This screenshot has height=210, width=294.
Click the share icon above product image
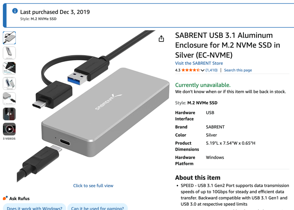click(161, 39)
